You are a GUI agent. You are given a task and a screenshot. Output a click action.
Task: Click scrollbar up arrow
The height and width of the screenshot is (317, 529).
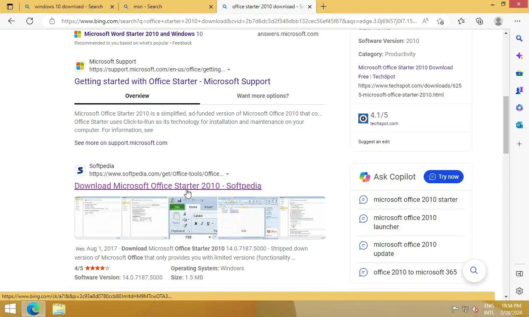coord(506,33)
